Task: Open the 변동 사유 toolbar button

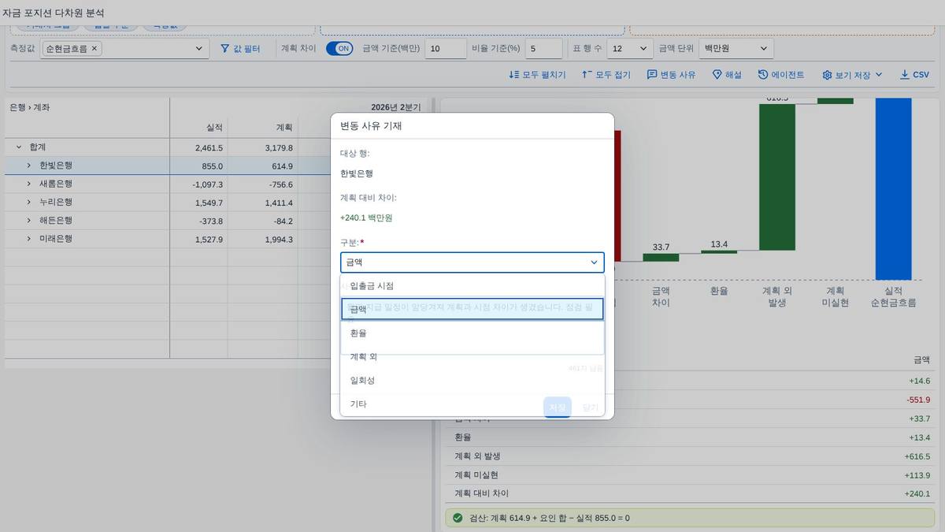Action: 672,75
